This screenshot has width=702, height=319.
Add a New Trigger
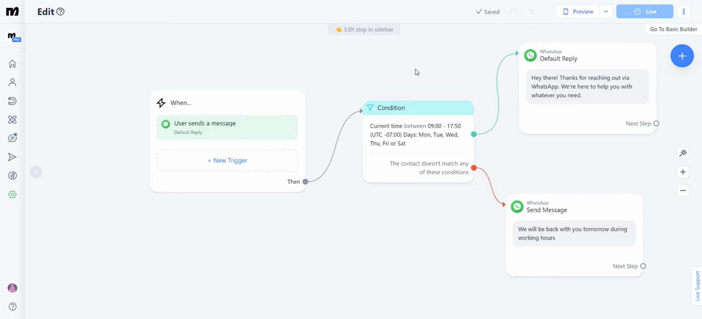pos(227,161)
